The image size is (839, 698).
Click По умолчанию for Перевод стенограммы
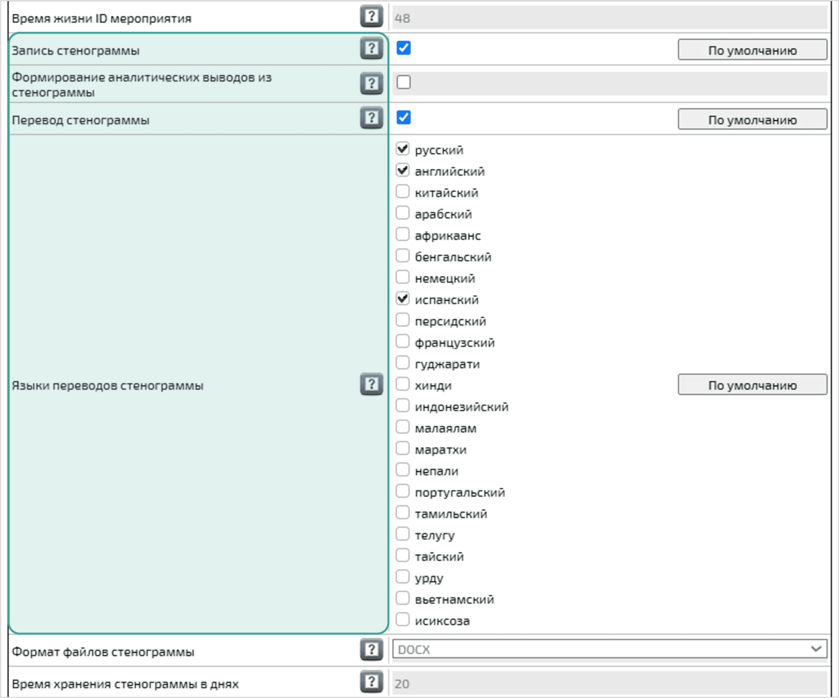(x=752, y=120)
